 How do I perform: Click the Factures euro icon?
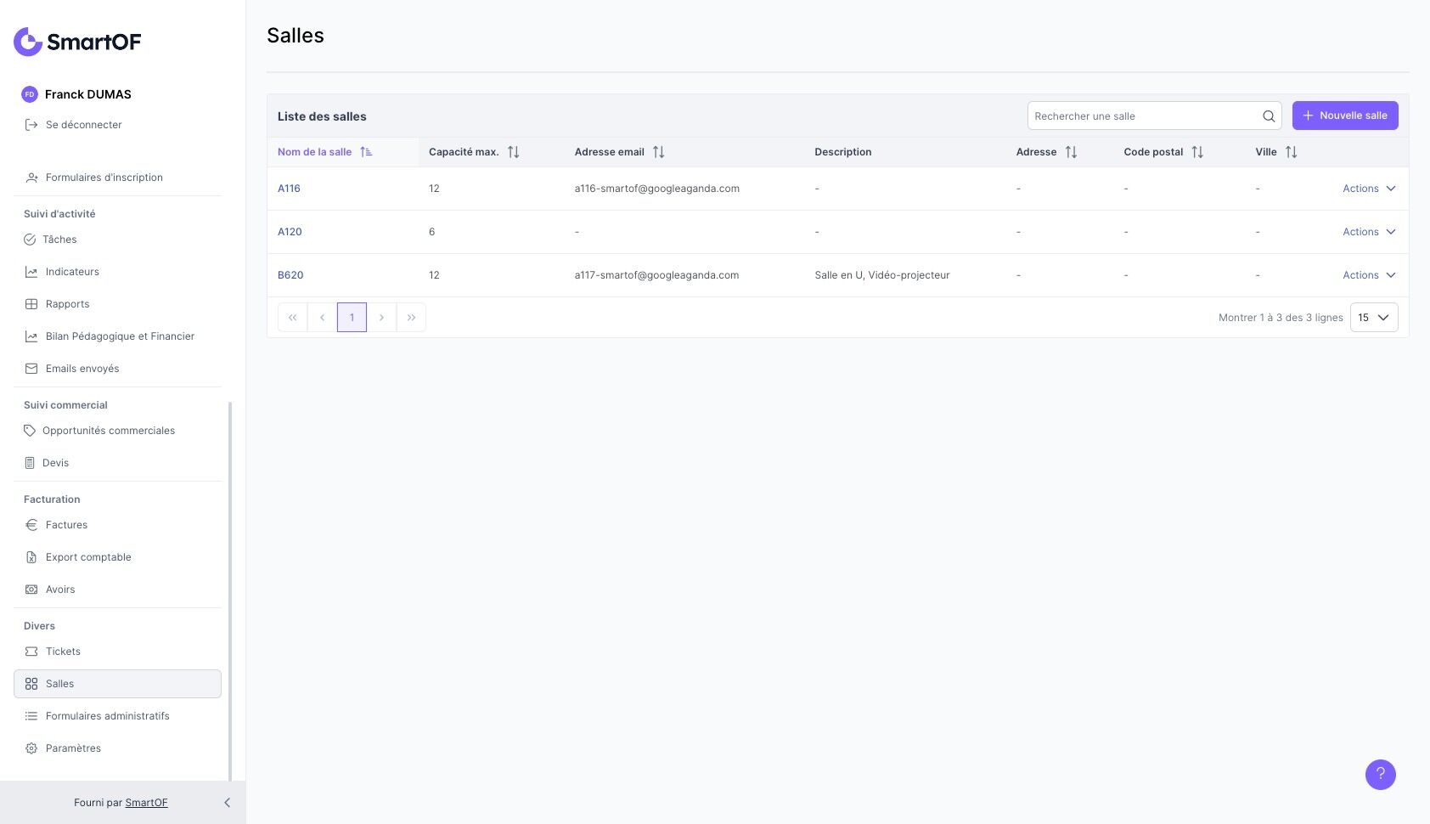[31, 525]
